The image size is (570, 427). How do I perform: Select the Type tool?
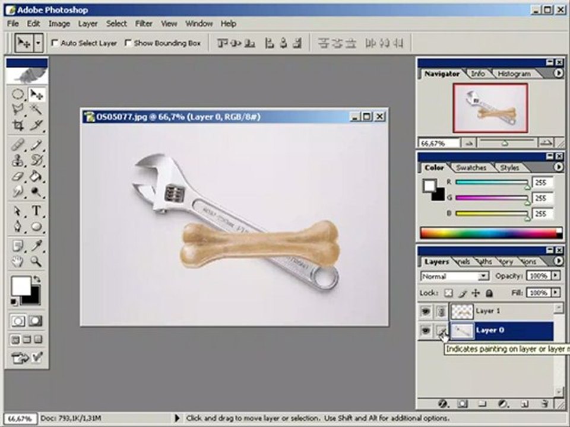click(x=36, y=211)
